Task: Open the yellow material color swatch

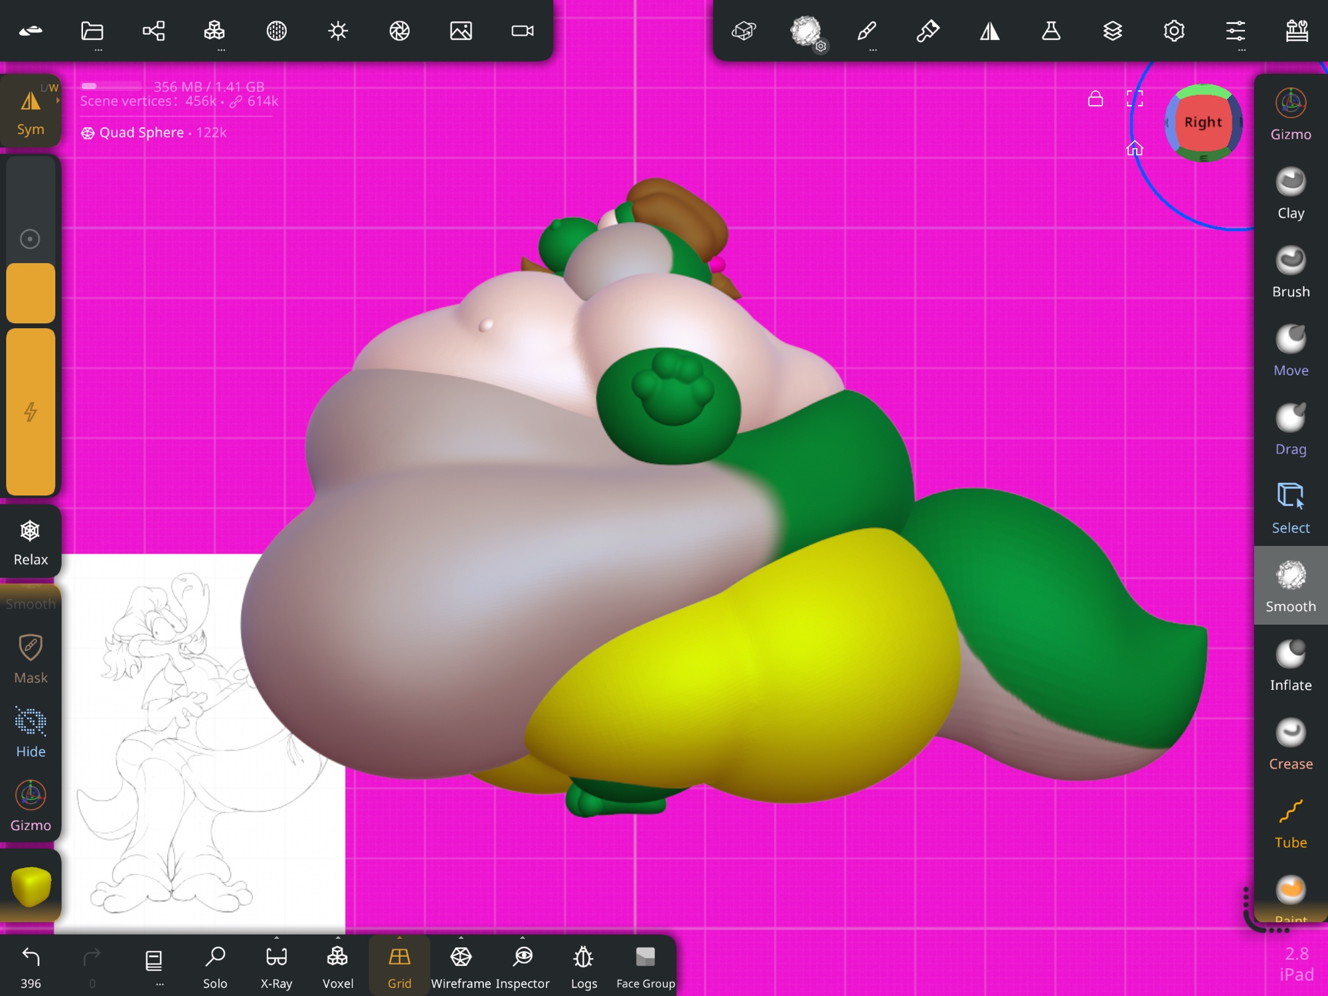Action: point(31,886)
